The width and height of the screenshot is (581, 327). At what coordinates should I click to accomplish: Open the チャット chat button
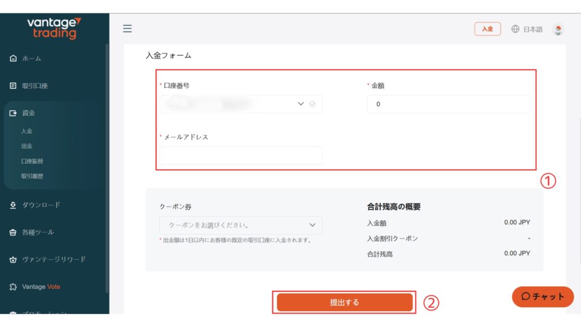coord(543,296)
